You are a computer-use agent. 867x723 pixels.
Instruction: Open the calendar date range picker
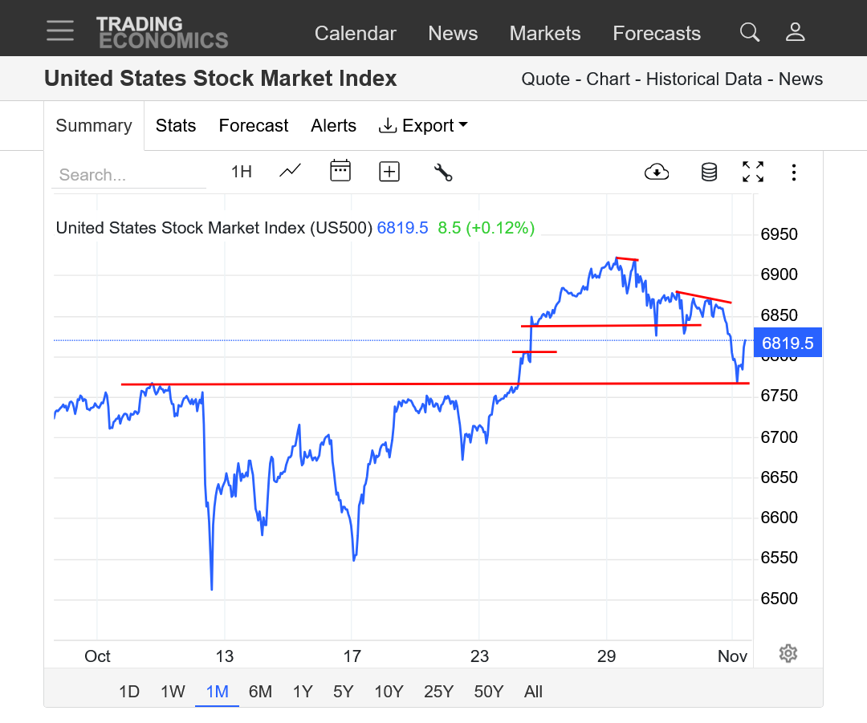click(x=340, y=171)
